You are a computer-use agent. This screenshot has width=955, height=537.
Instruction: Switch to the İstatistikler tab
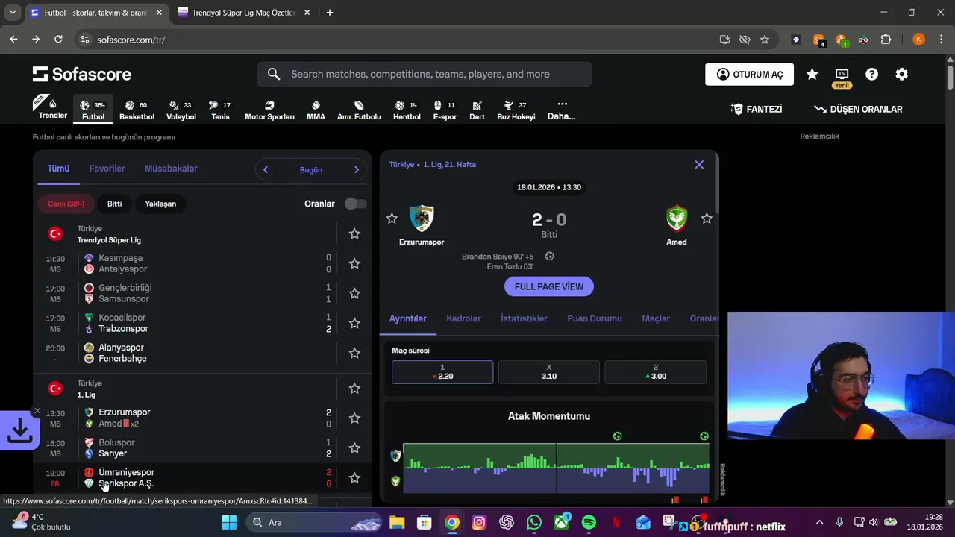click(x=524, y=318)
